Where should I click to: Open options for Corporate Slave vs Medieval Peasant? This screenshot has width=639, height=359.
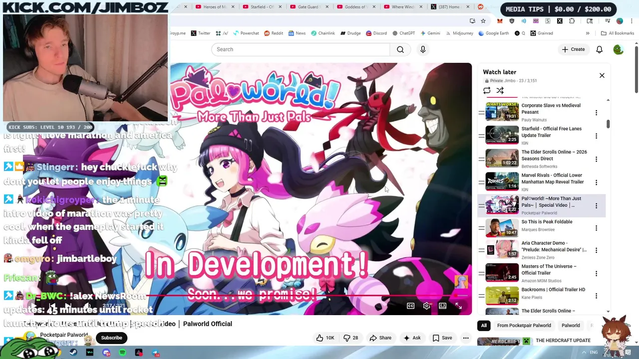pyautogui.click(x=596, y=113)
